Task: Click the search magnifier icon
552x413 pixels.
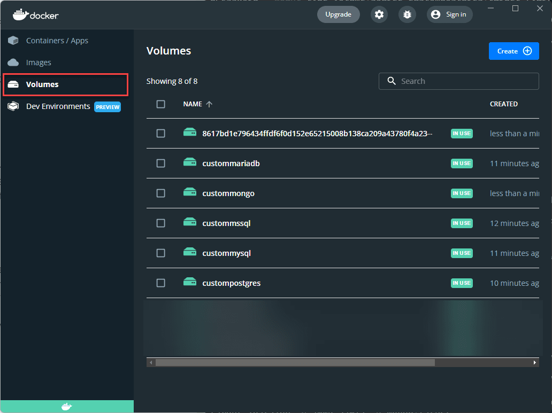Action: 392,81
